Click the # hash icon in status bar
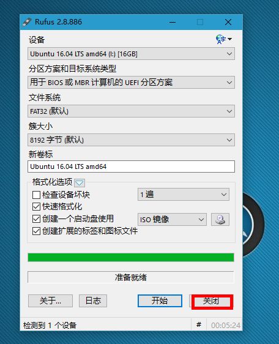The image size is (279, 344). [x=199, y=324]
